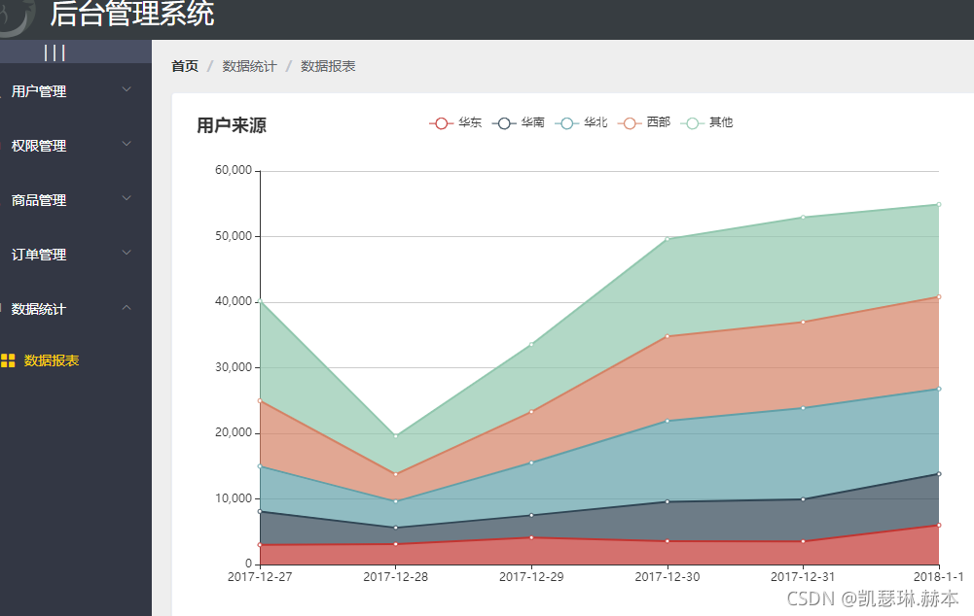Click the 华南 data point on 2018-1-1
974x616 pixels.
(x=939, y=474)
